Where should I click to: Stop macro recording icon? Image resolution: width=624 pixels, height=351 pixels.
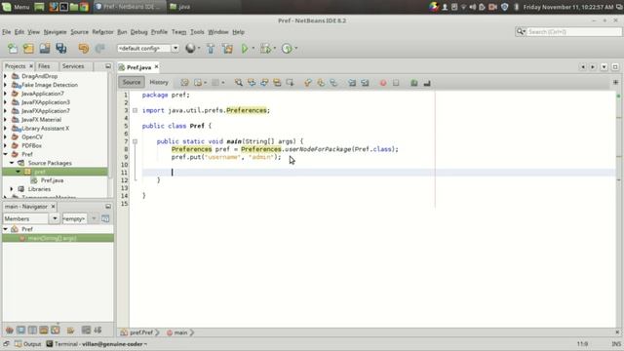[396, 83]
